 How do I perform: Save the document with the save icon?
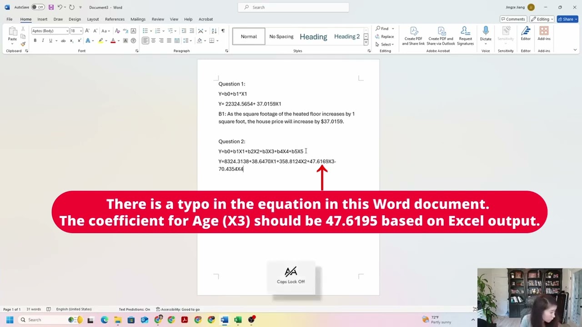point(51,7)
